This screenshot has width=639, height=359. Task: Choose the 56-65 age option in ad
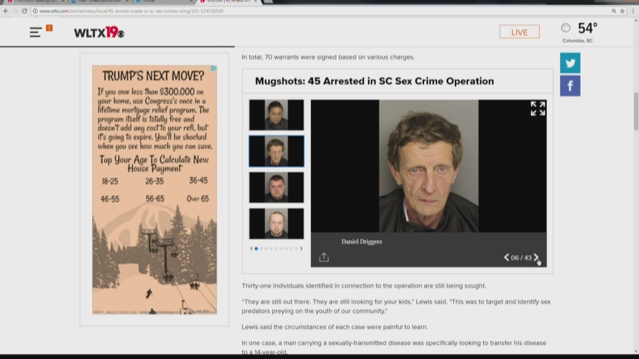[155, 199]
